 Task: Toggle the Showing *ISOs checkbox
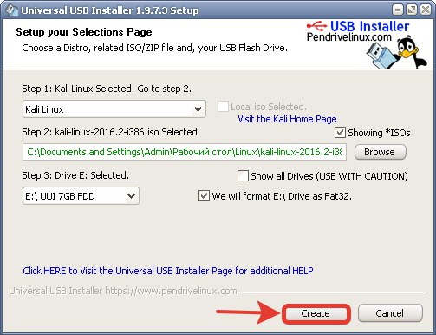pos(340,133)
